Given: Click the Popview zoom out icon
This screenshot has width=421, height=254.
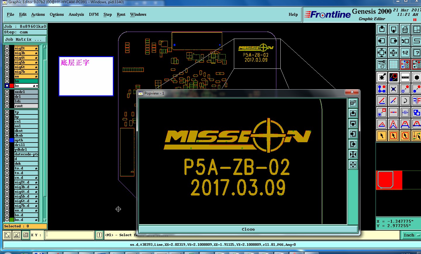Looking at the screenshot, I should 353,164.
